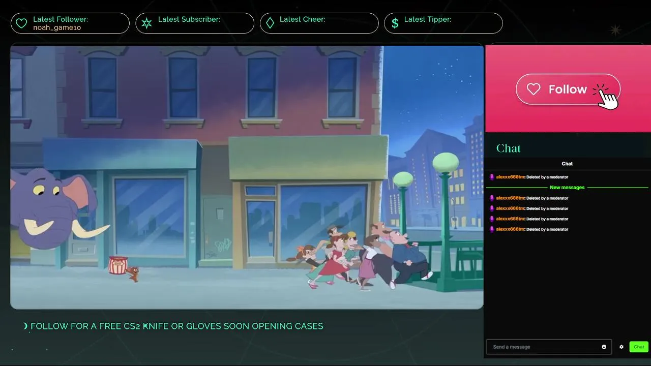This screenshot has height=366, width=651.
Task: Click "Deleted by a moderator" above New messages
Action: 547,177
